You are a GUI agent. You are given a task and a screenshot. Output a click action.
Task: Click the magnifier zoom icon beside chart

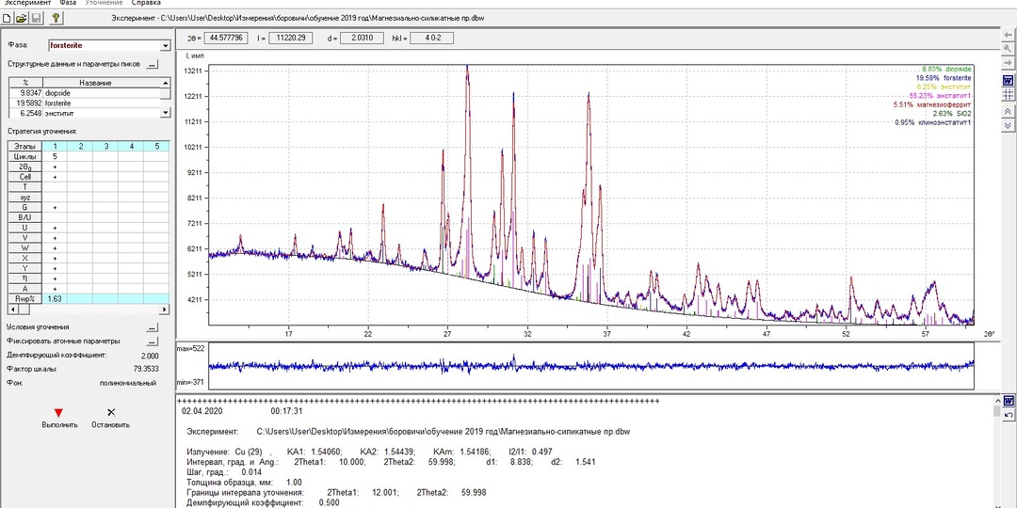coord(1008,49)
